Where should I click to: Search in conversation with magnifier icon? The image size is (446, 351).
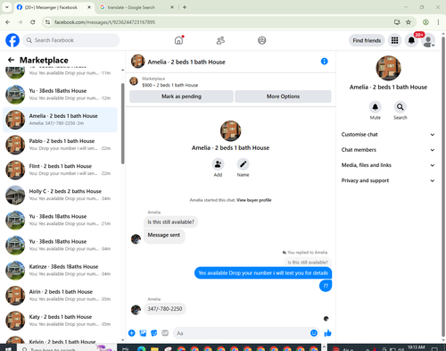(x=401, y=107)
